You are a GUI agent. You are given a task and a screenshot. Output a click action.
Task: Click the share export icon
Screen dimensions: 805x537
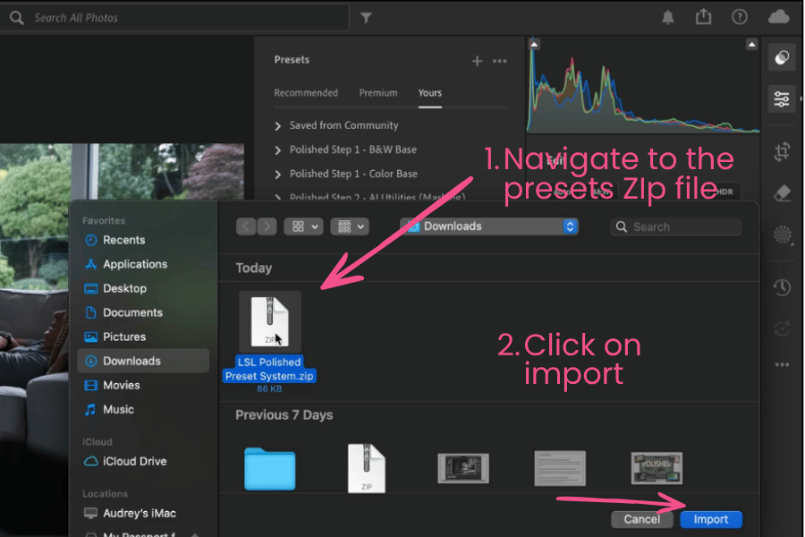(x=703, y=17)
